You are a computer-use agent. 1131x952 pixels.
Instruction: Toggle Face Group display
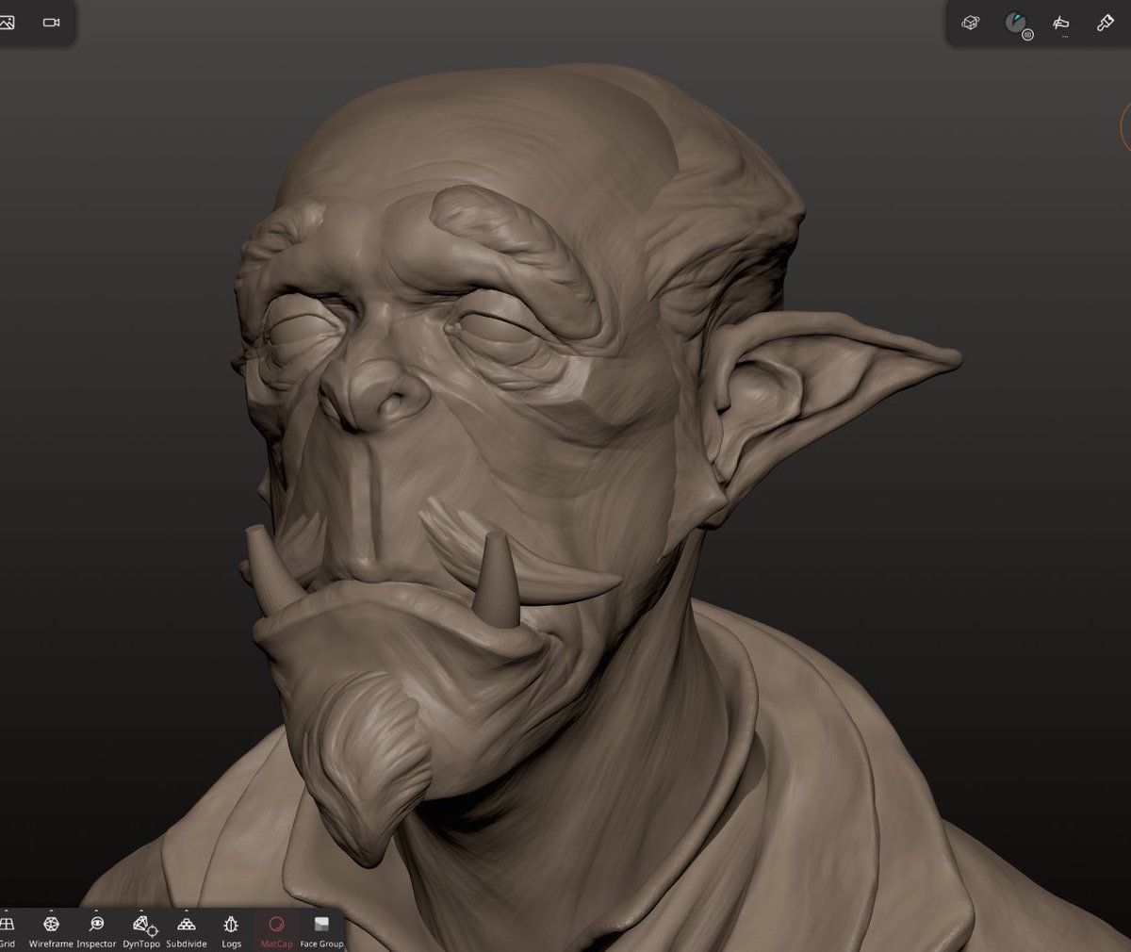tap(321, 929)
